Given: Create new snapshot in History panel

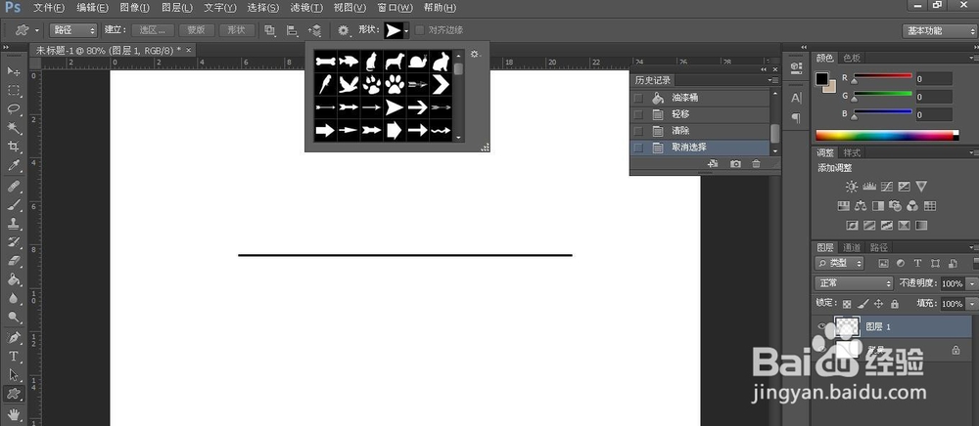Looking at the screenshot, I should 735,164.
